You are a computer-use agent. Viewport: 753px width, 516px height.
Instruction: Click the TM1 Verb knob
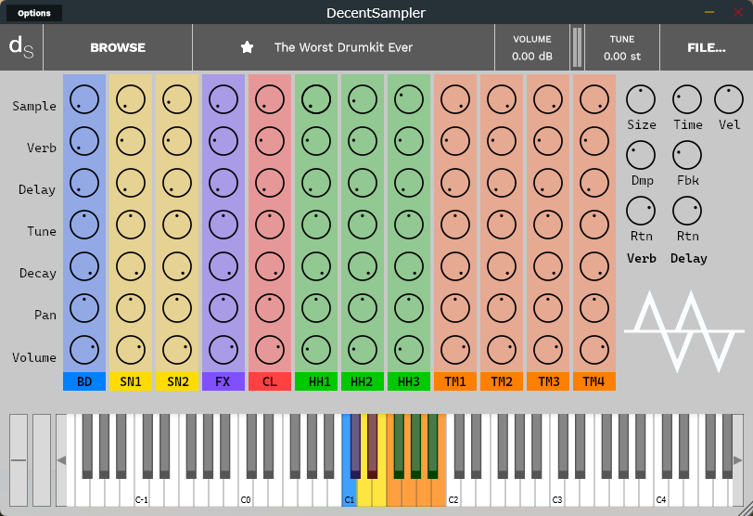point(455,141)
